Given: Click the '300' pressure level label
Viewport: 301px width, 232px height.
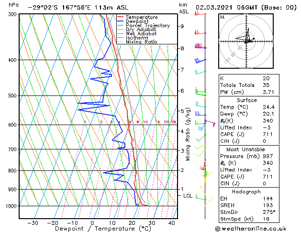Looking at the screenshot, I should click(x=13, y=14).
